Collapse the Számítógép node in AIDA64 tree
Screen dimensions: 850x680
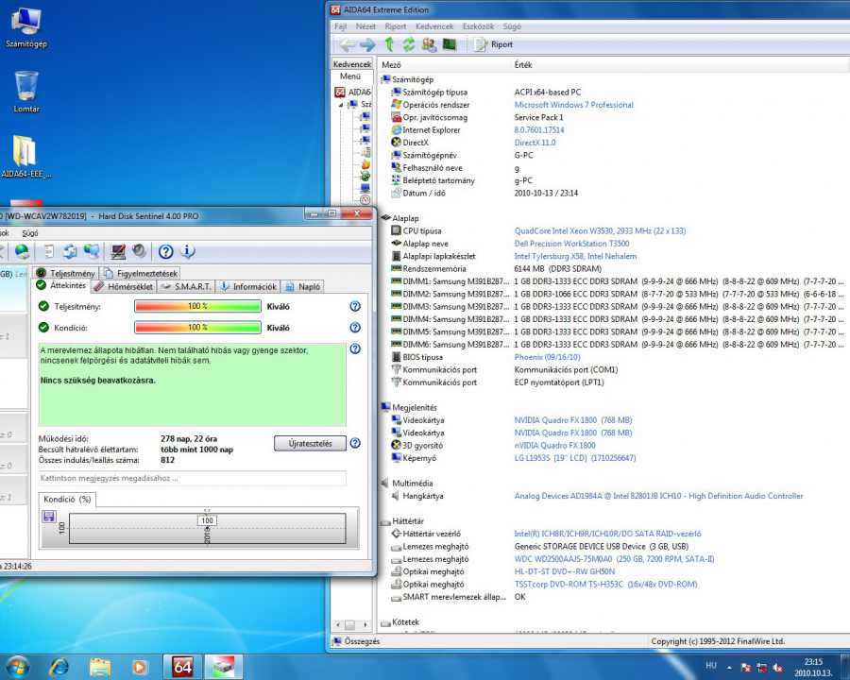click(341, 105)
